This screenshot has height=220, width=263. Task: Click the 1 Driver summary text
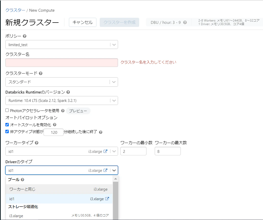221,24
